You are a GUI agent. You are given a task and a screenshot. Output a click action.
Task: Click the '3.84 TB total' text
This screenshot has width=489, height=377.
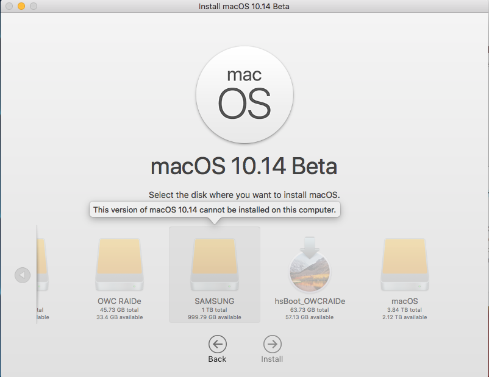(x=405, y=310)
